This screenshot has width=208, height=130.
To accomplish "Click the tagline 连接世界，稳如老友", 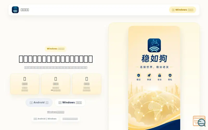I will pyautogui.click(x=154, y=67).
